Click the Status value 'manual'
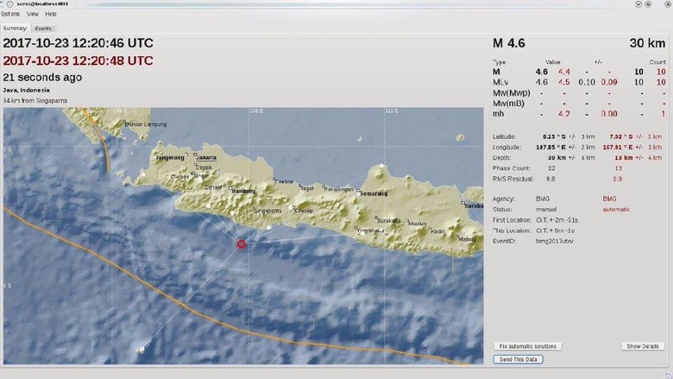The height and width of the screenshot is (379, 673). coord(546,209)
